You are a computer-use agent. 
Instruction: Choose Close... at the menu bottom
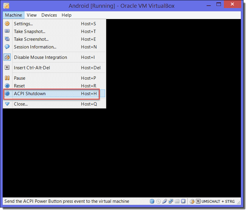pyautogui.click(x=54, y=104)
